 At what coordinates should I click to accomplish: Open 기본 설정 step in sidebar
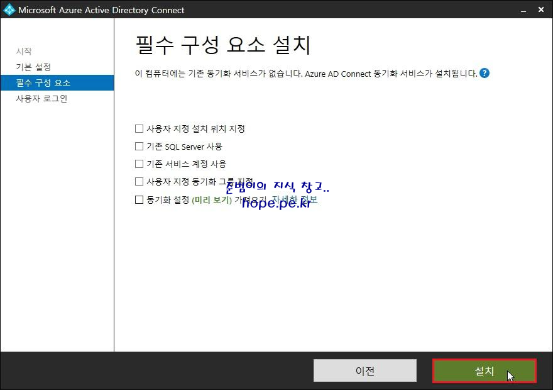click(33, 67)
